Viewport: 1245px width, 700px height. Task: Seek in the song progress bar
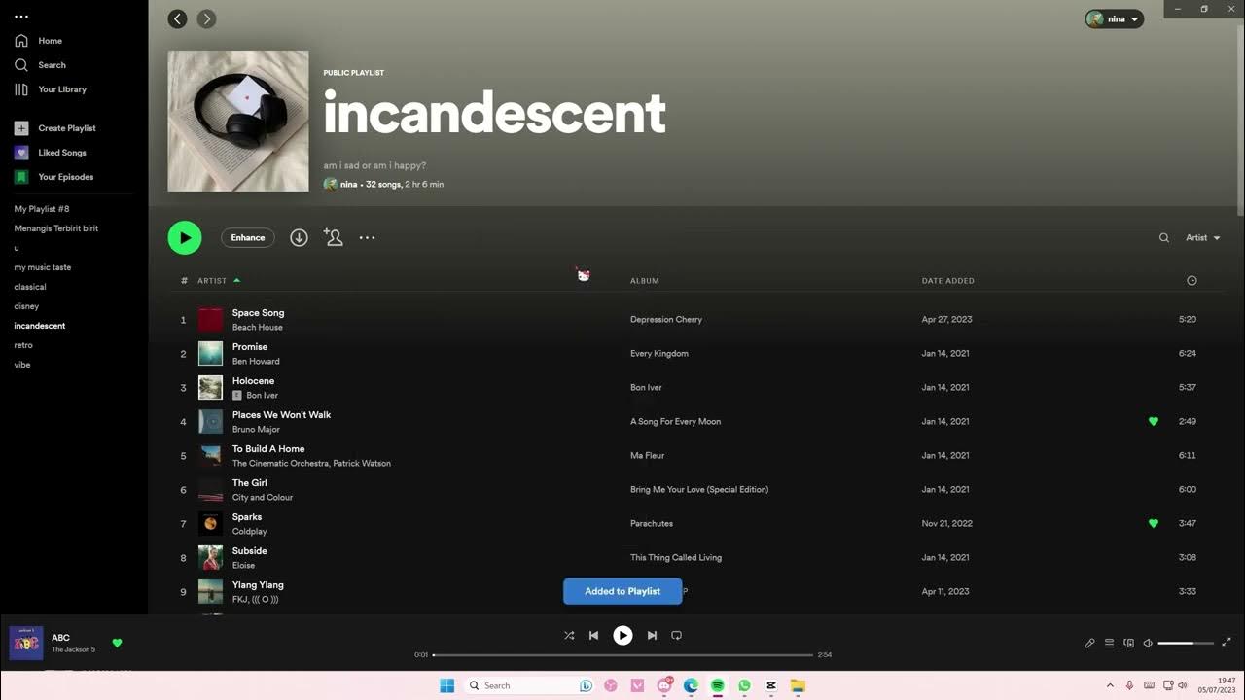pos(622,654)
